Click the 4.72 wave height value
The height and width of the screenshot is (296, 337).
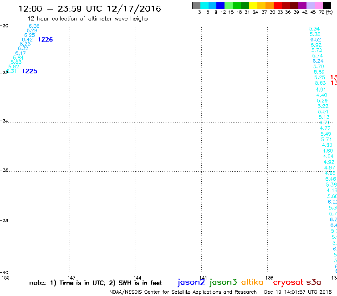pos(325,128)
